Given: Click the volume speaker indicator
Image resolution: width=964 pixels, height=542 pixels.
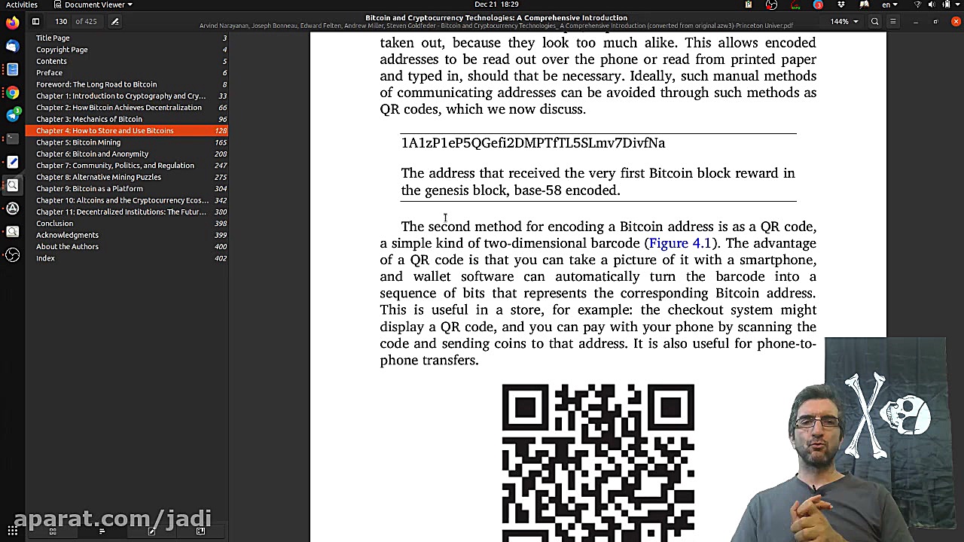Looking at the screenshot, I should 932,5.
